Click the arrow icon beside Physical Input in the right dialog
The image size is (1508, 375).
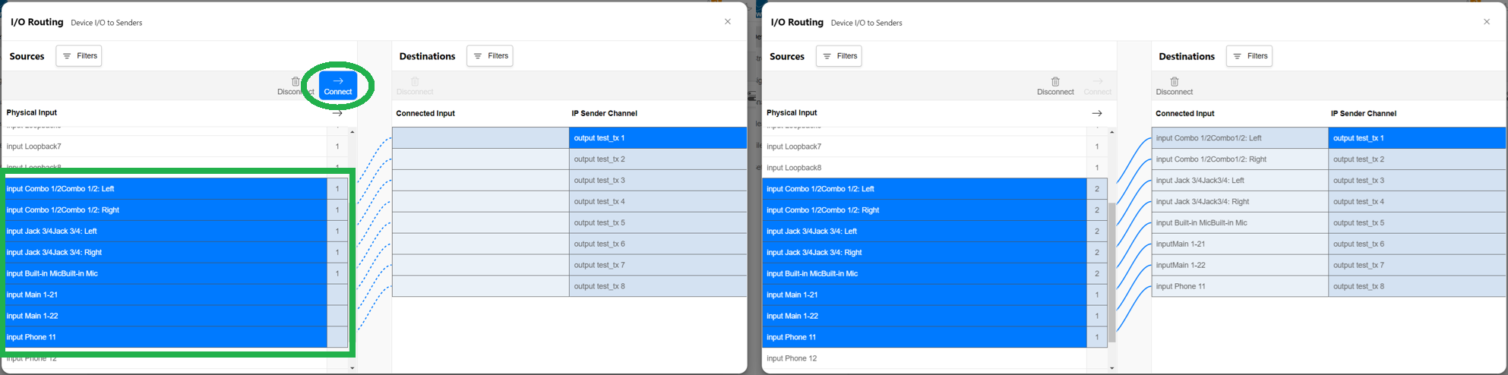[x=1097, y=113]
